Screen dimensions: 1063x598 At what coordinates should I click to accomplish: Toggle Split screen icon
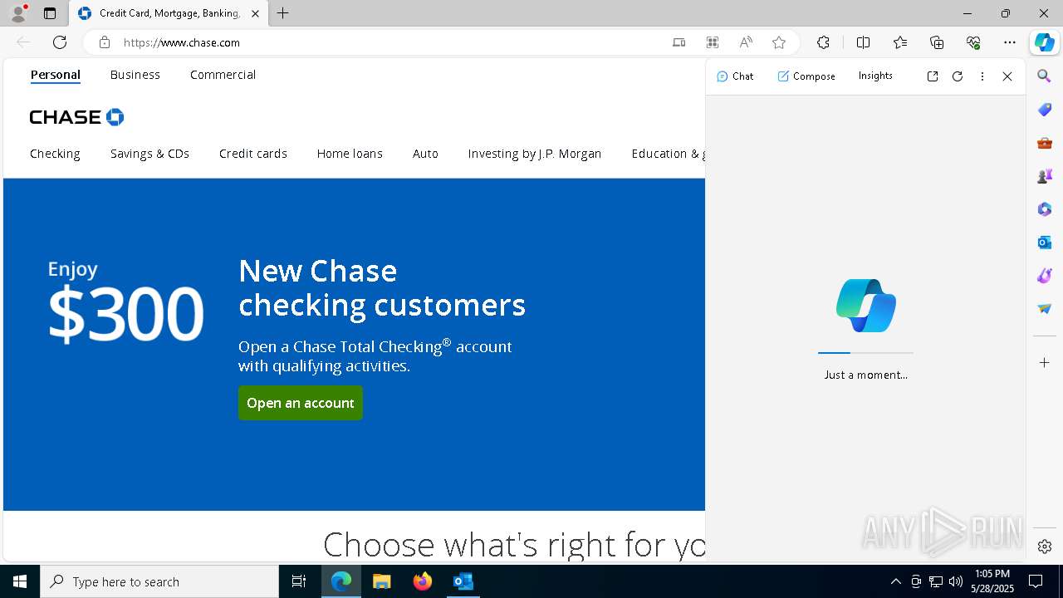[863, 42]
